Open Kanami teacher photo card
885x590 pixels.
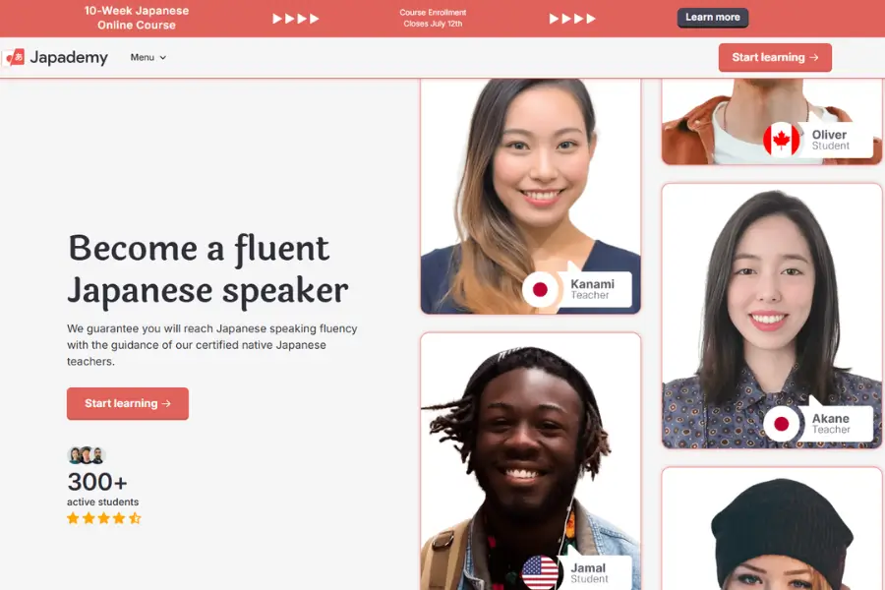530,196
